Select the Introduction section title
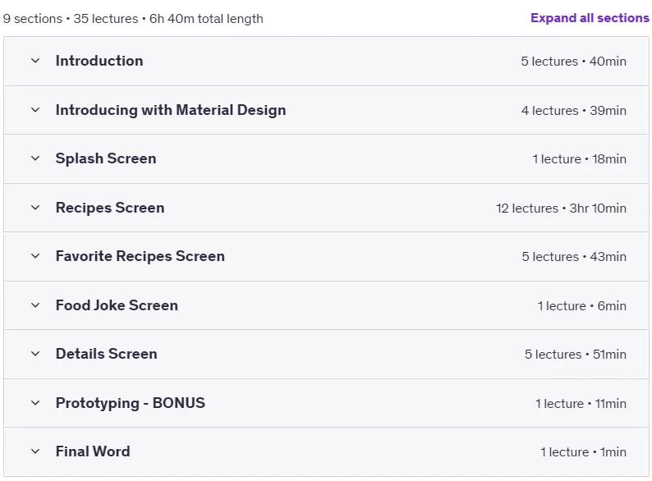The image size is (652, 481). tap(99, 61)
